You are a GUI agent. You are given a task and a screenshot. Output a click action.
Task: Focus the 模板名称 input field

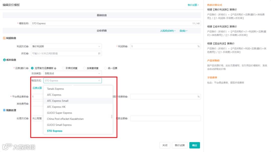click(116, 24)
